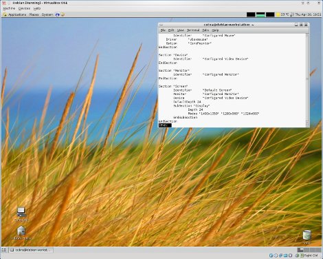Viewport: 323px width, 259px height.
Task: Open the Terminal menu in the terminal window
Action: click(x=193, y=30)
